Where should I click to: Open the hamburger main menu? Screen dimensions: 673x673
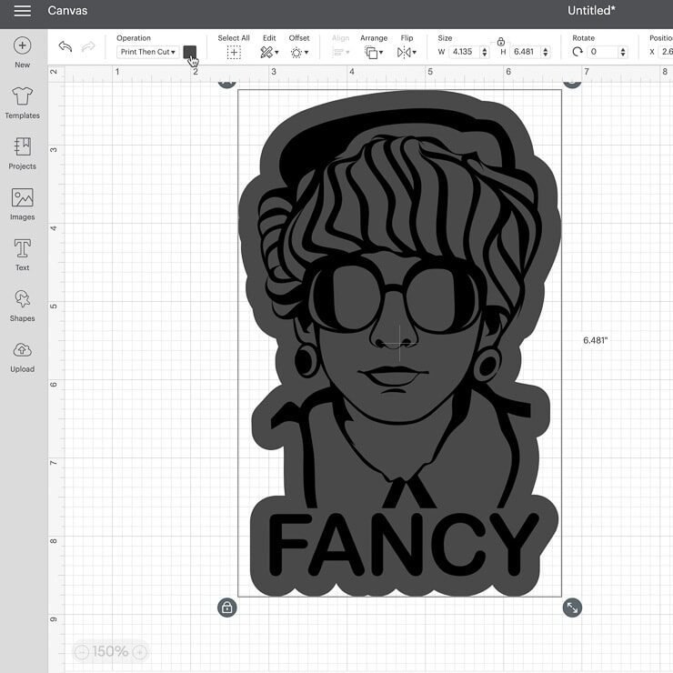pyautogui.click(x=22, y=11)
